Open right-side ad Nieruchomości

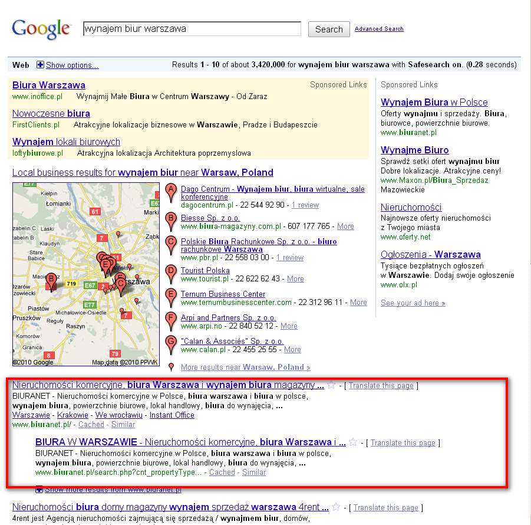(411, 207)
